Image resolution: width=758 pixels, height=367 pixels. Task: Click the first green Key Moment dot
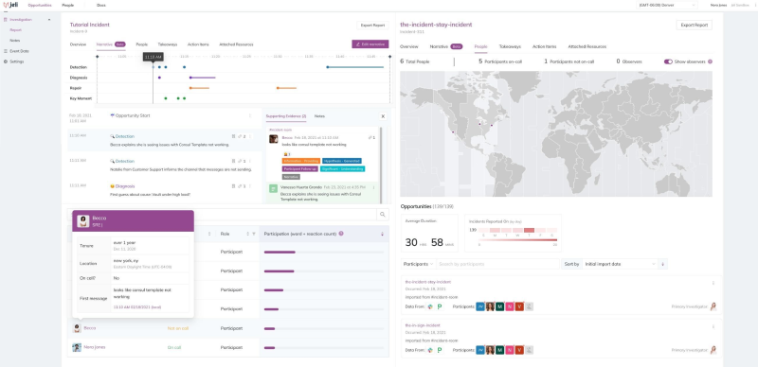point(166,98)
